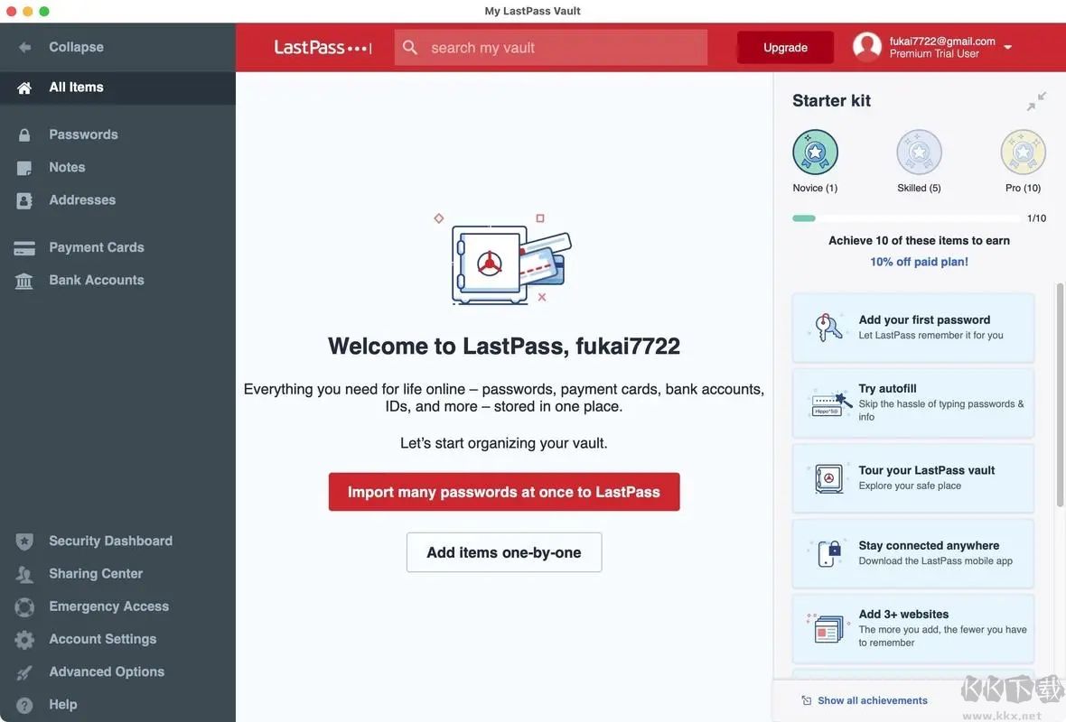Open the Add 3+ websites card

pos(913,628)
